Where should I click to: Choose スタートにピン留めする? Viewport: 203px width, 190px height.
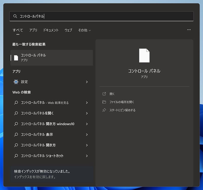point(123,110)
